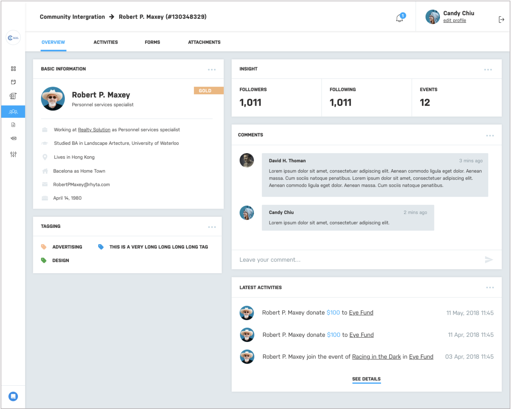Open Eye Fund link in 03 Apr activity

[x=421, y=357]
